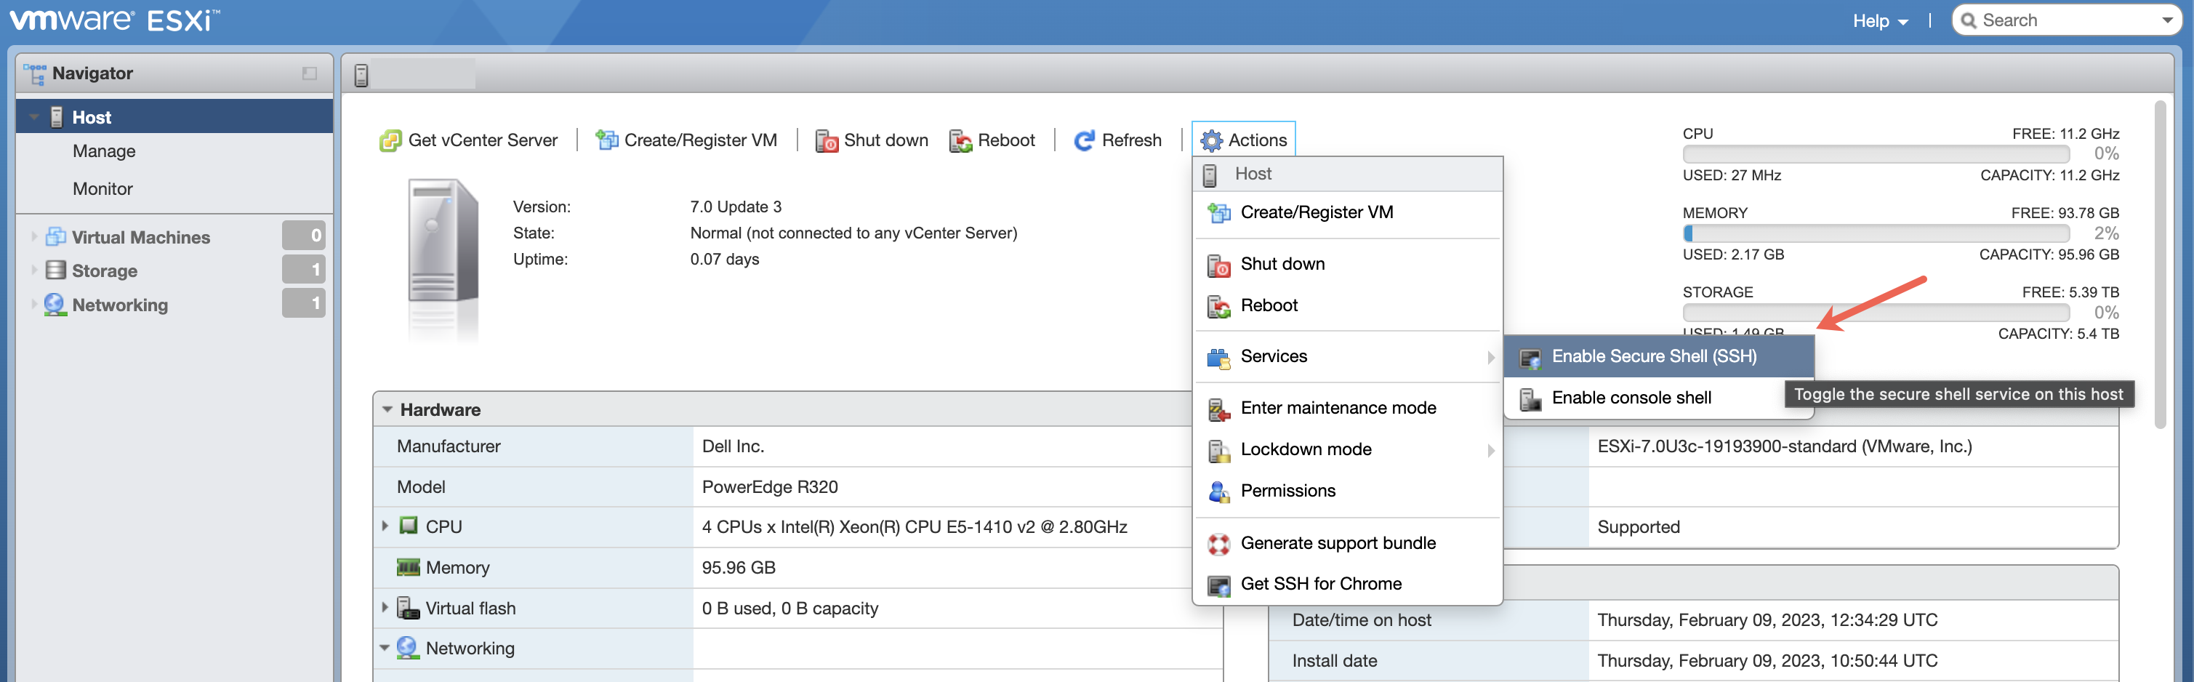Click the Memory usage bar
This screenshot has height=682, width=2194.
pyautogui.click(x=1876, y=233)
